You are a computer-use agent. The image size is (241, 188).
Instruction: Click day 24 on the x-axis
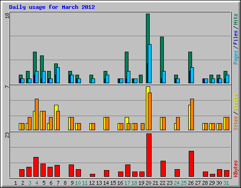click(177, 183)
